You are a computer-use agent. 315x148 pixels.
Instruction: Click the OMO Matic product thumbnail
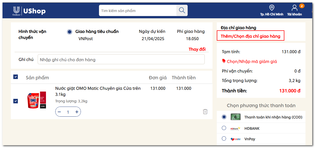(36, 100)
